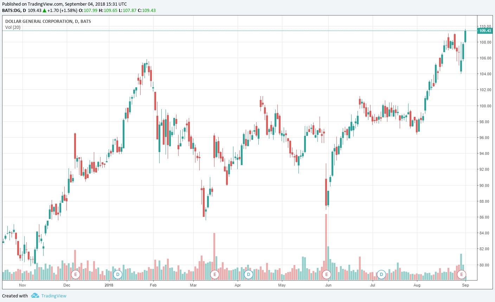The image size is (495, 302).
Task: Click the 110.00 price axis label
Action: 486,26
